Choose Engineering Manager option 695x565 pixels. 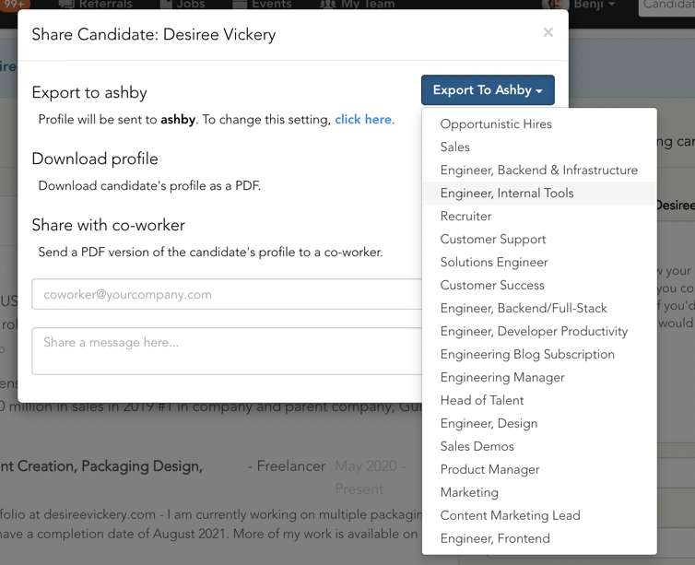pos(539,378)
